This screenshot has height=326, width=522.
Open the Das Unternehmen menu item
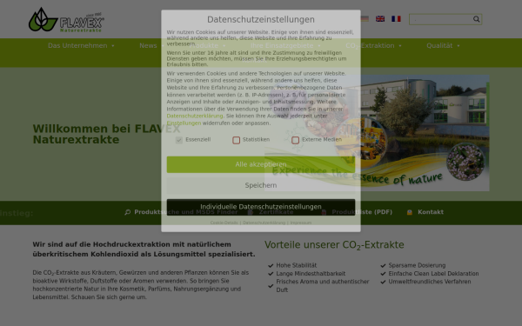[77, 45]
